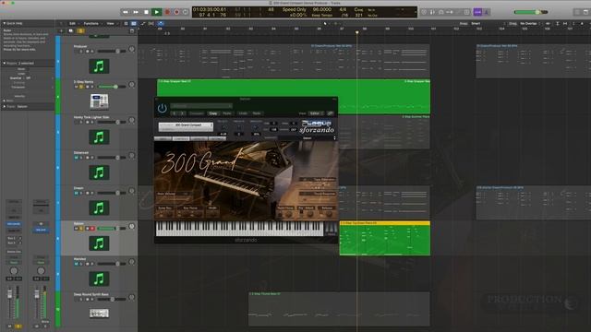Toggle the purple count-in button

click(477, 12)
